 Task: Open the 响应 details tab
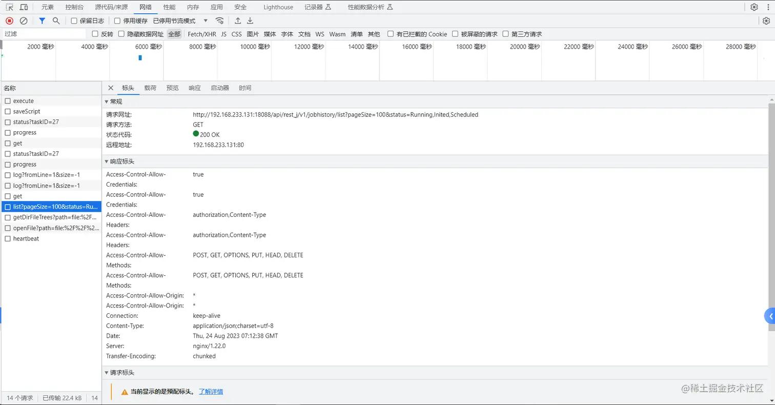click(x=195, y=88)
